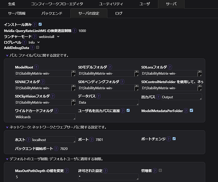Collapse the ネットワーク settings section
Image resolution: width=218 pixels, height=182 pixels.
click(7, 127)
